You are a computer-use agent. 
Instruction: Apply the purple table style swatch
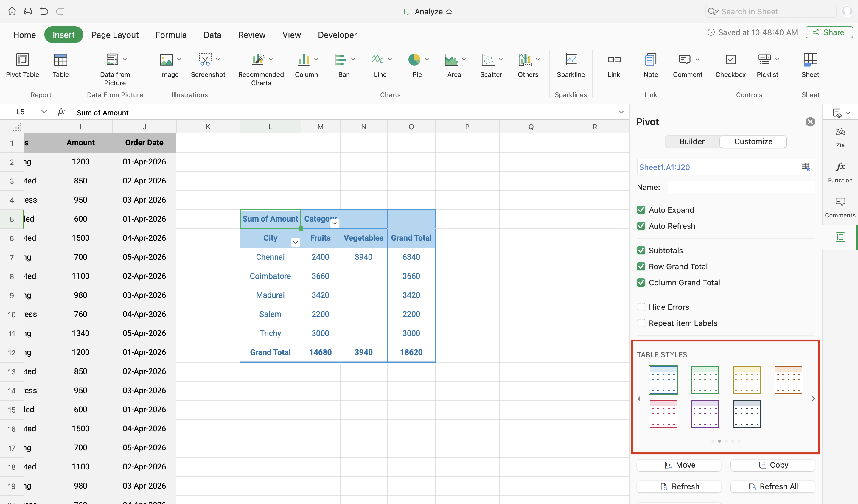click(x=705, y=414)
